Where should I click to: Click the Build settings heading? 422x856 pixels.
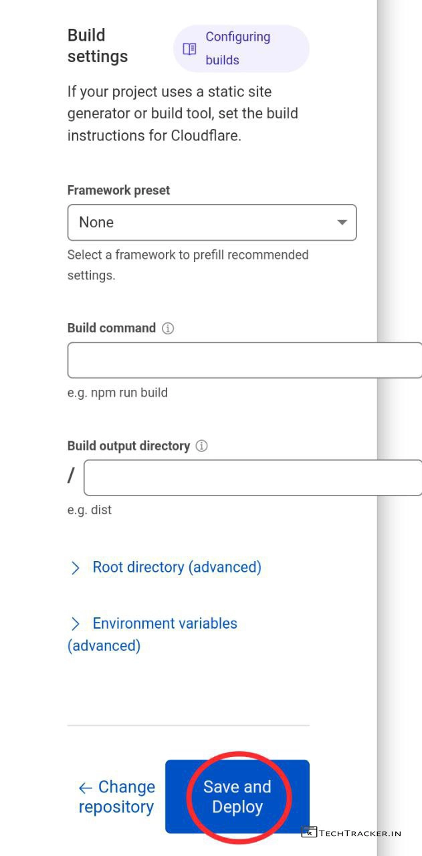(98, 46)
